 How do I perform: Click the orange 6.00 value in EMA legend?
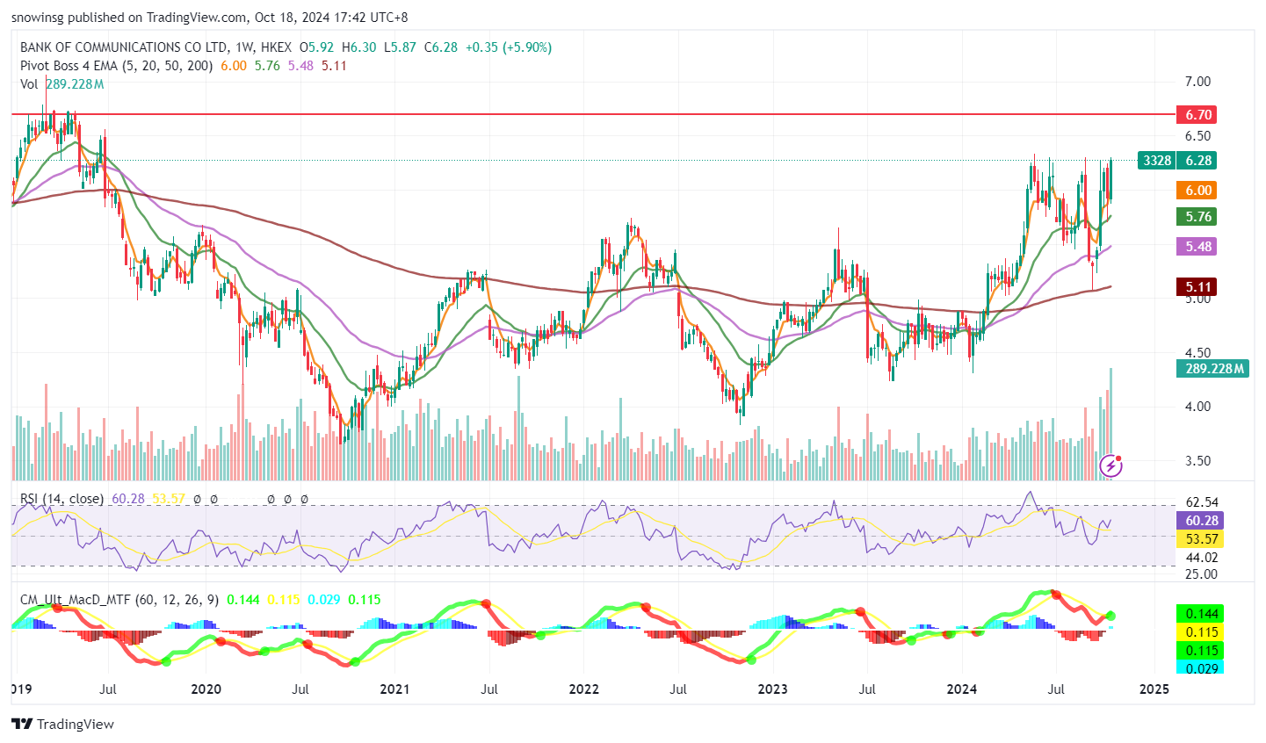tap(233, 66)
